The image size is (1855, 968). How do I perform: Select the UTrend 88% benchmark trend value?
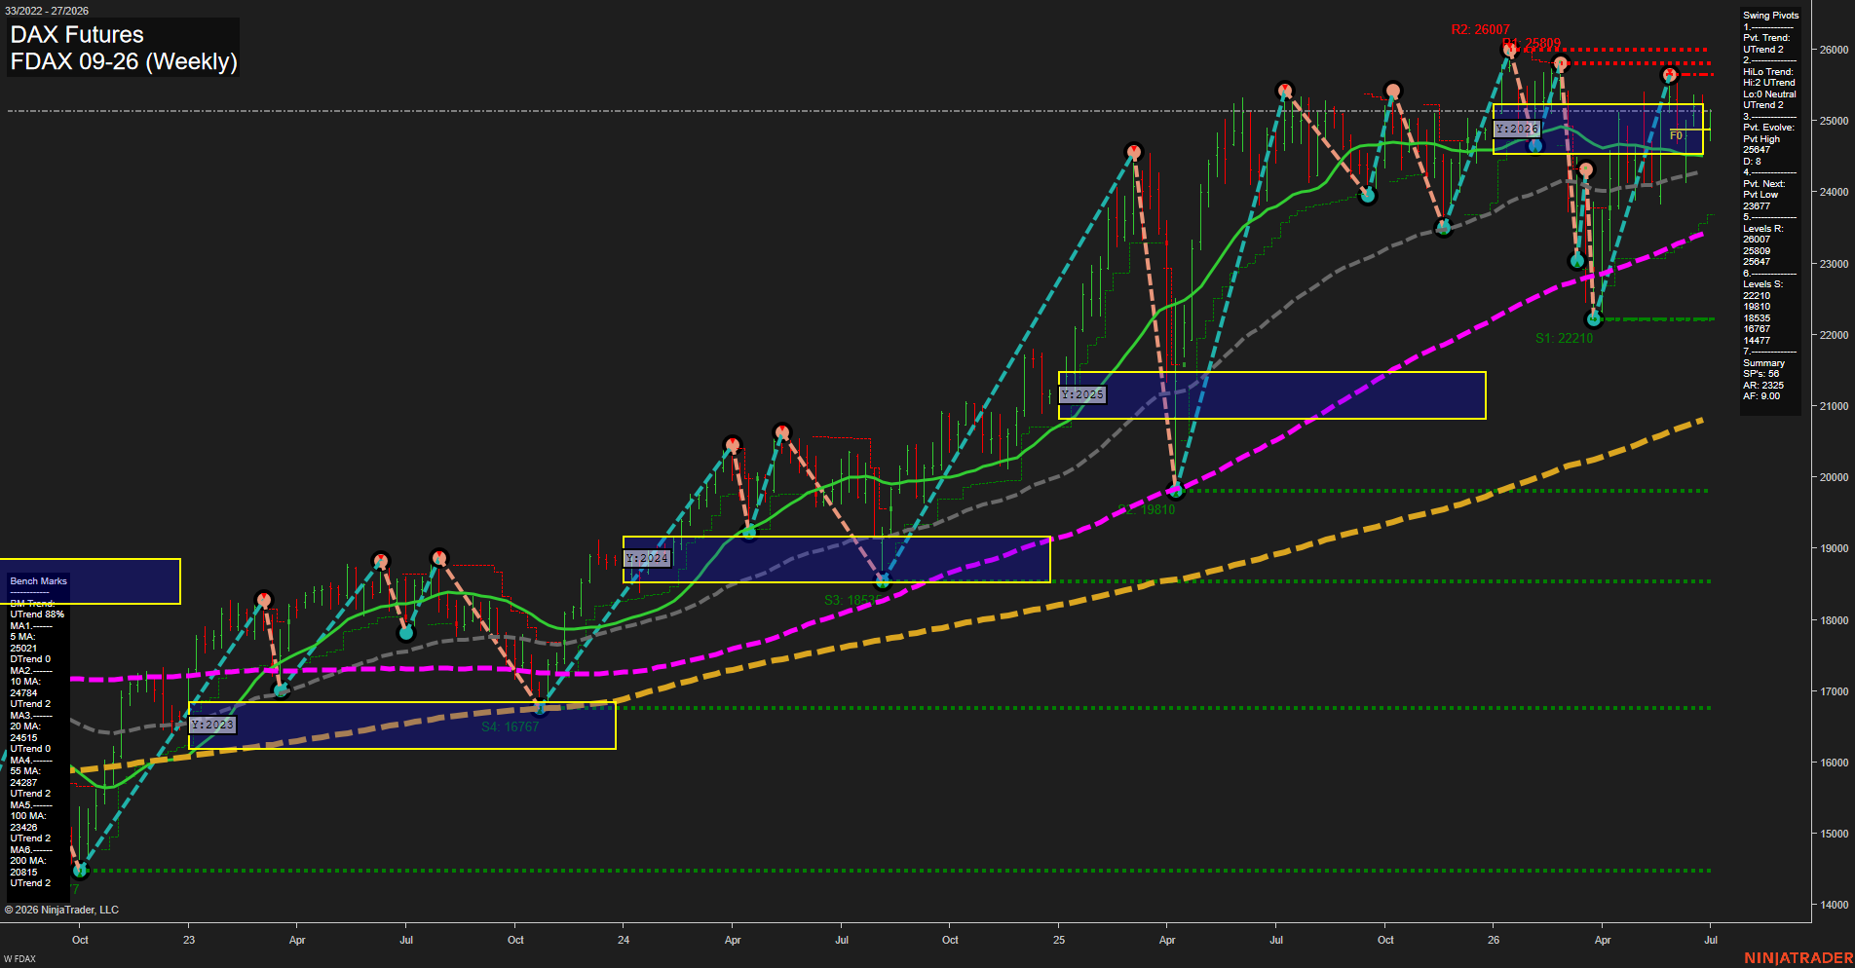click(x=37, y=614)
